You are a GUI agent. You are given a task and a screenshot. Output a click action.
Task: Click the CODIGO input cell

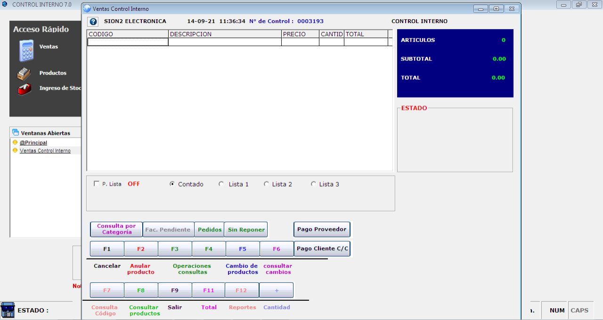pos(128,42)
